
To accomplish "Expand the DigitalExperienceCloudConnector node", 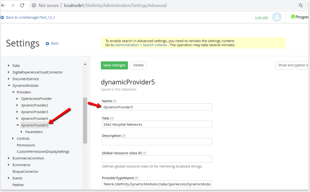I will pos(8,72).
